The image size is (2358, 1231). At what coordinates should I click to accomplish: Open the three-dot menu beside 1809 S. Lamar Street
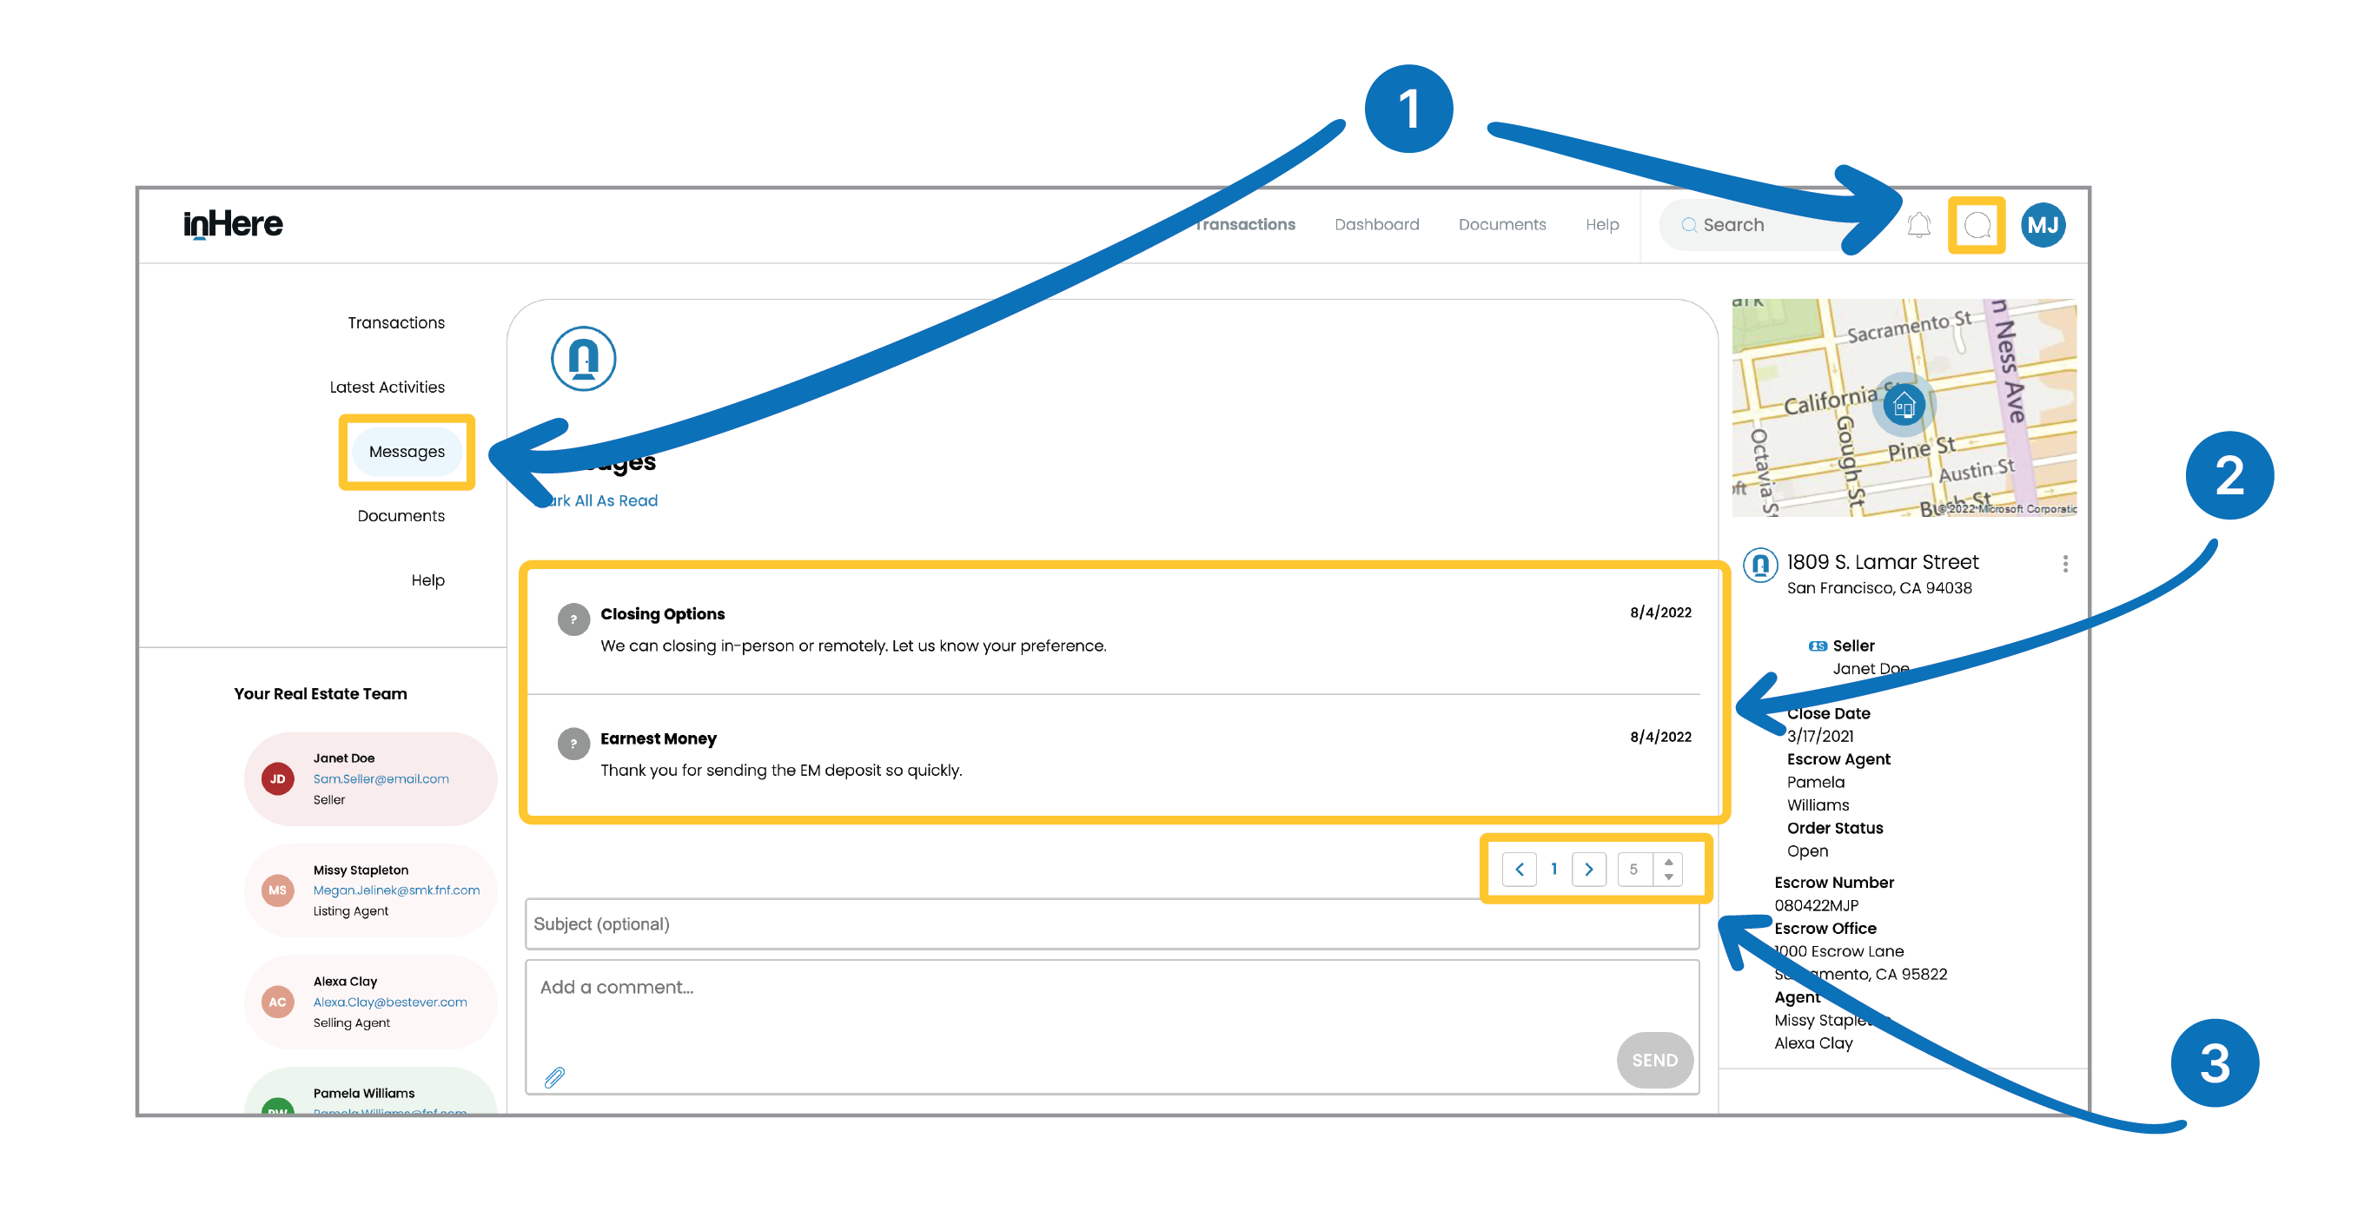[x=2065, y=564]
